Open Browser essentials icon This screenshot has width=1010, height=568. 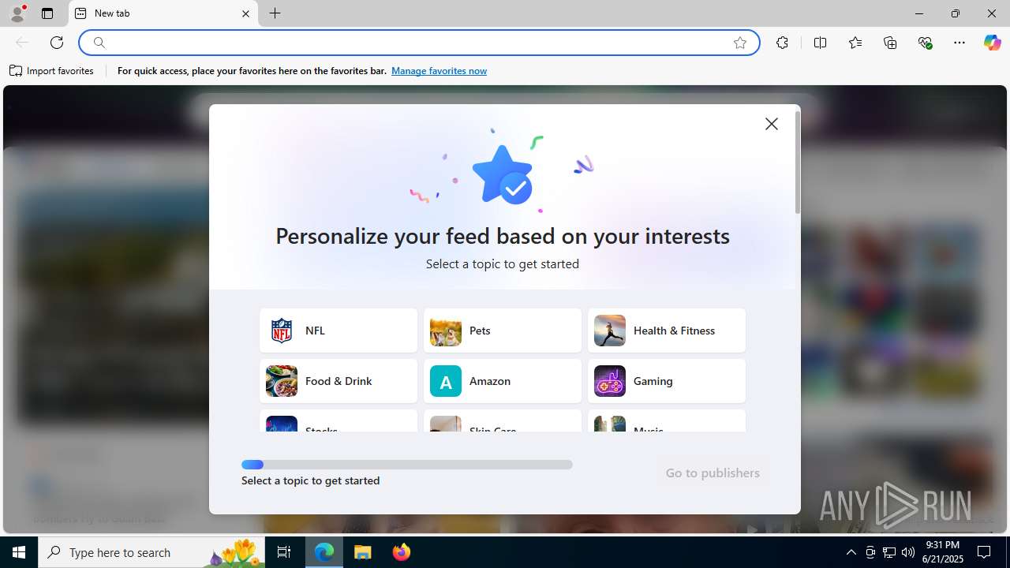pos(926,43)
